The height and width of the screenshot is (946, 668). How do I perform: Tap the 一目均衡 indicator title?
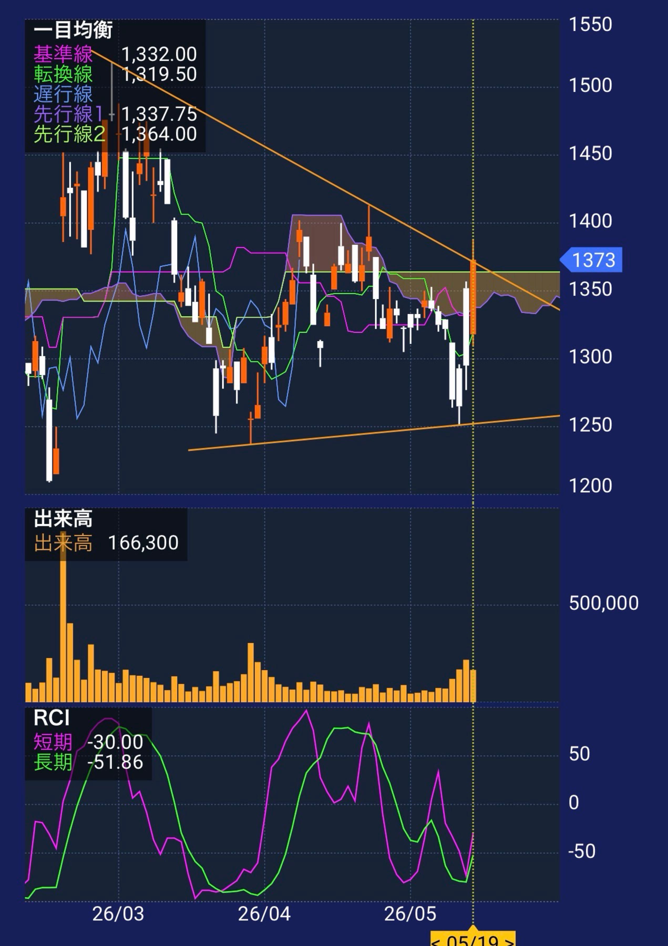click(73, 30)
